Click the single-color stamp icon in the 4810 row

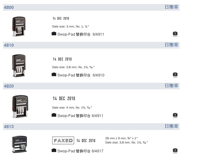(175, 75)
